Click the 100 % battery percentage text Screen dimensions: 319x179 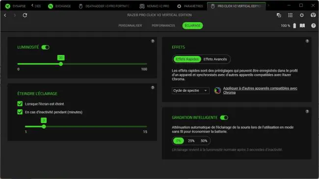[x=286, y=26]
